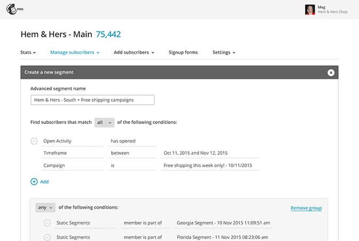359x241 pixels.
Task: Click the Remove group link
Action: [306, 208]
